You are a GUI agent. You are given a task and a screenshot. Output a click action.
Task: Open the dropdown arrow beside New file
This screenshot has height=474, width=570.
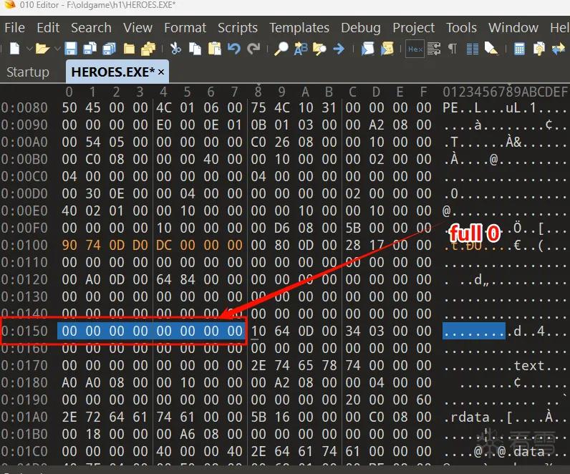point(29,49)
